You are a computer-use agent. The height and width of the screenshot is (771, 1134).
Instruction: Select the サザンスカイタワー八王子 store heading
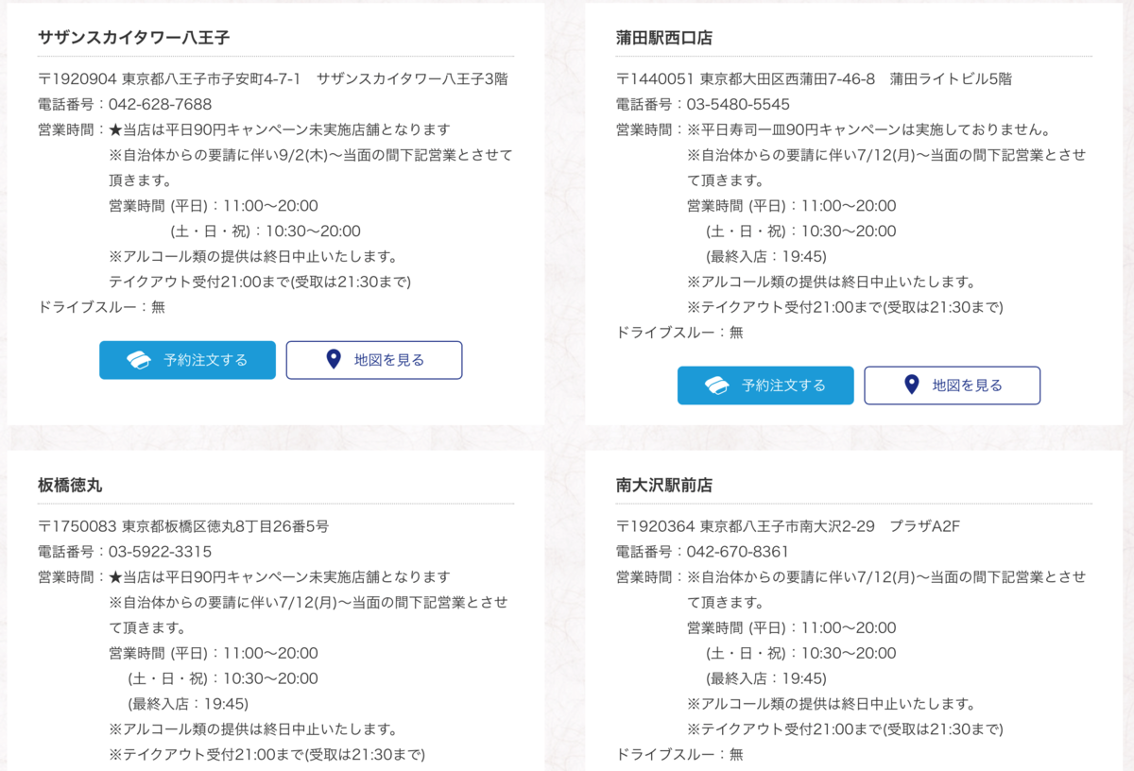coord(134,38)
